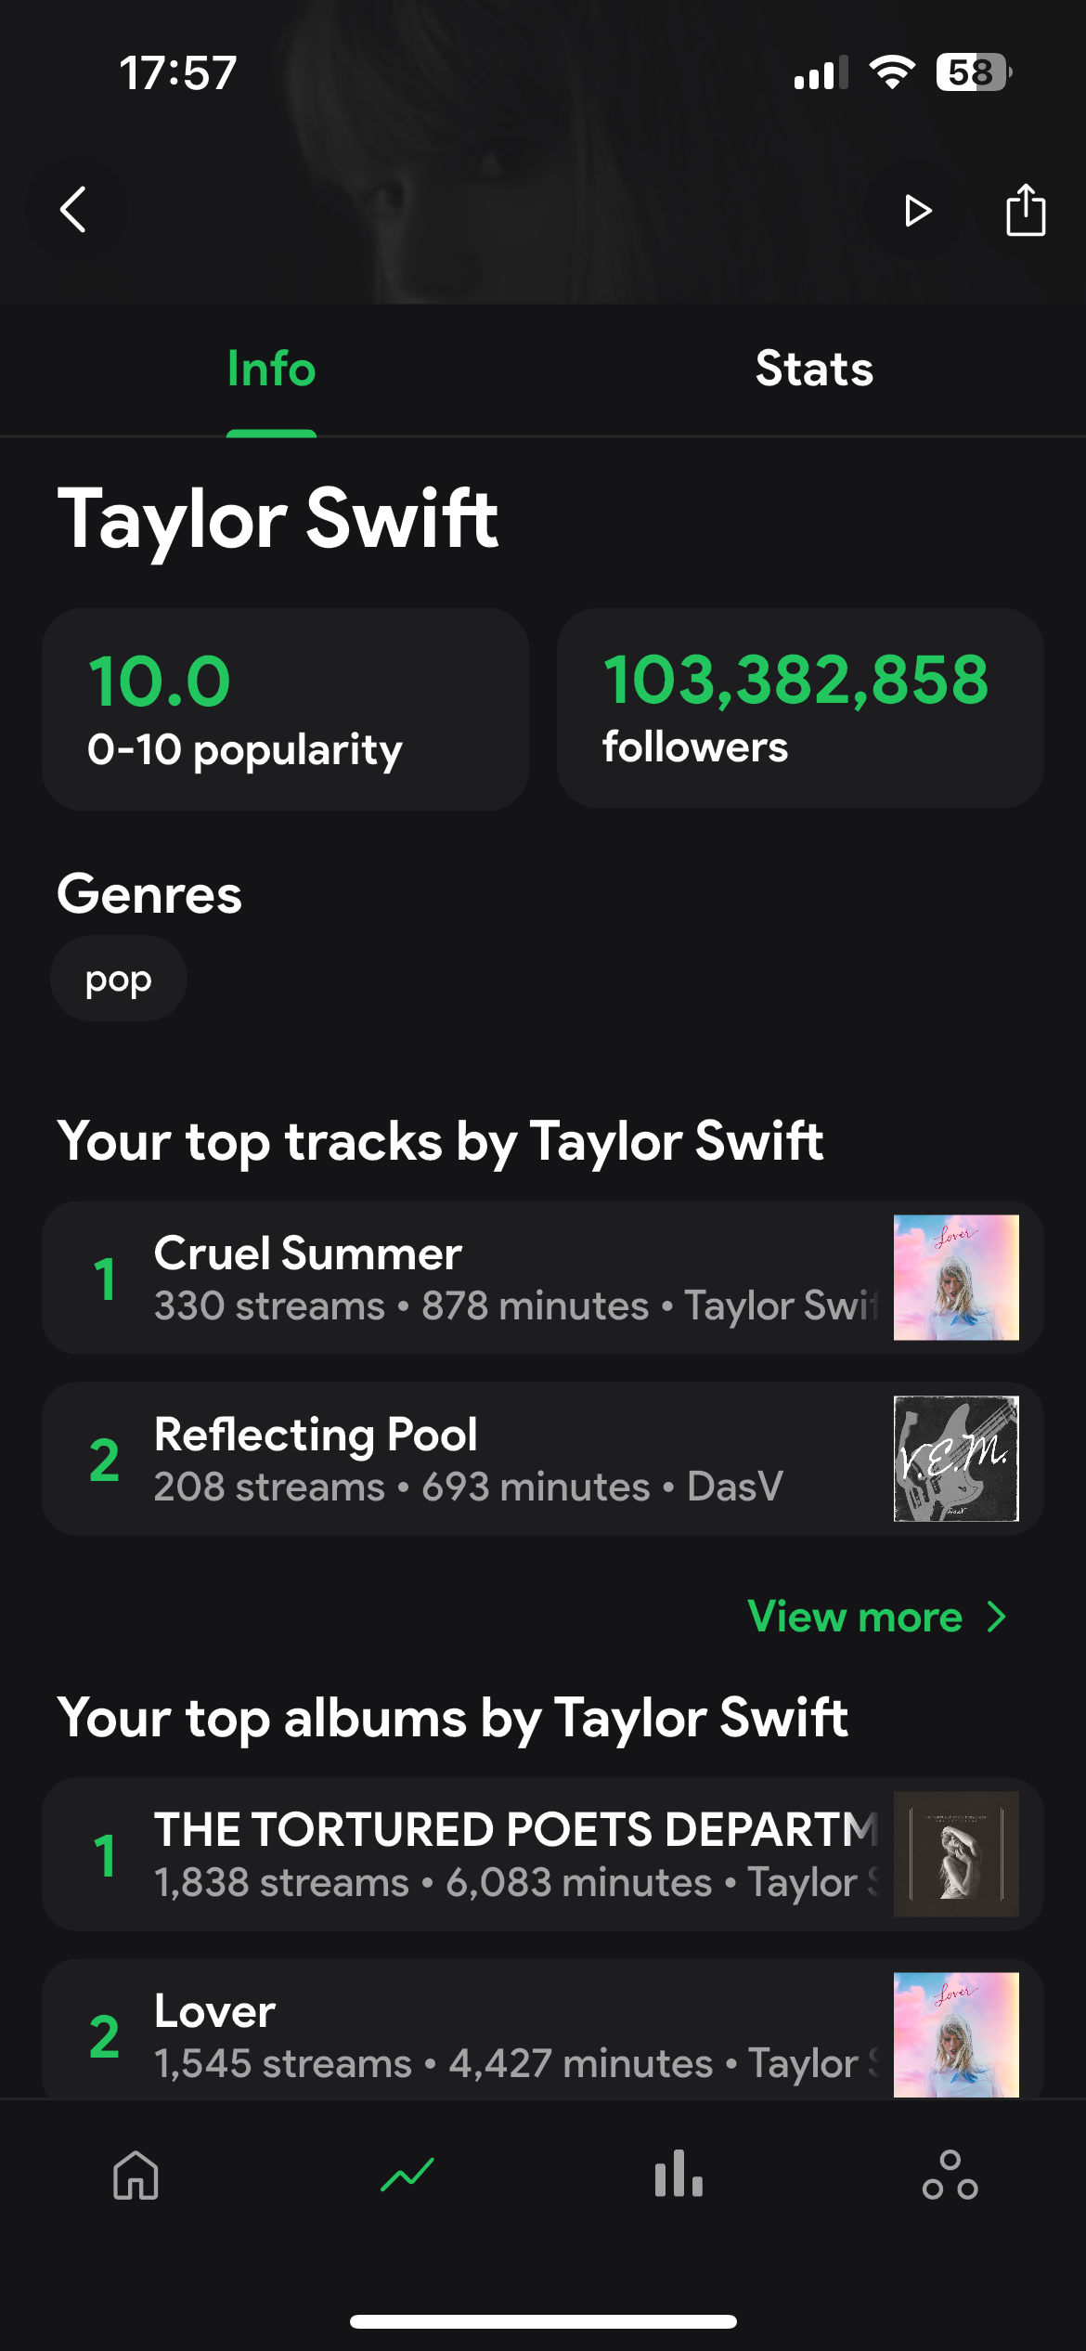Tap View more for top tracks

click(x=855, y=1617)
